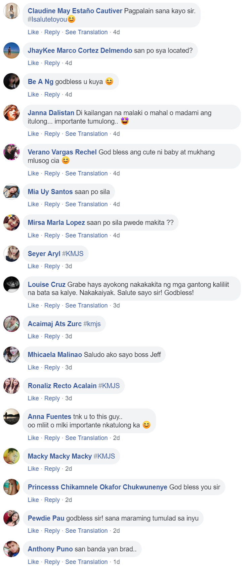Screen dimensions: 252x569
Task: Open Claudine May Estaño Cautiver's profile picture
Action: 11,11
